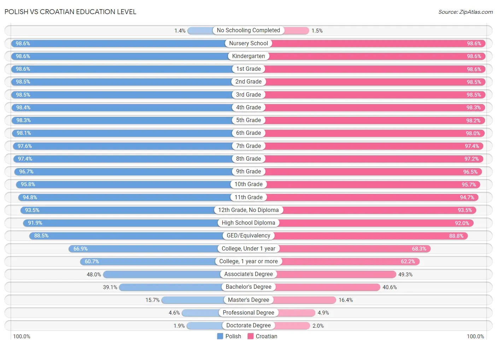
Task: Select the 12th Grade, No Diploma label
Action: 248,210
